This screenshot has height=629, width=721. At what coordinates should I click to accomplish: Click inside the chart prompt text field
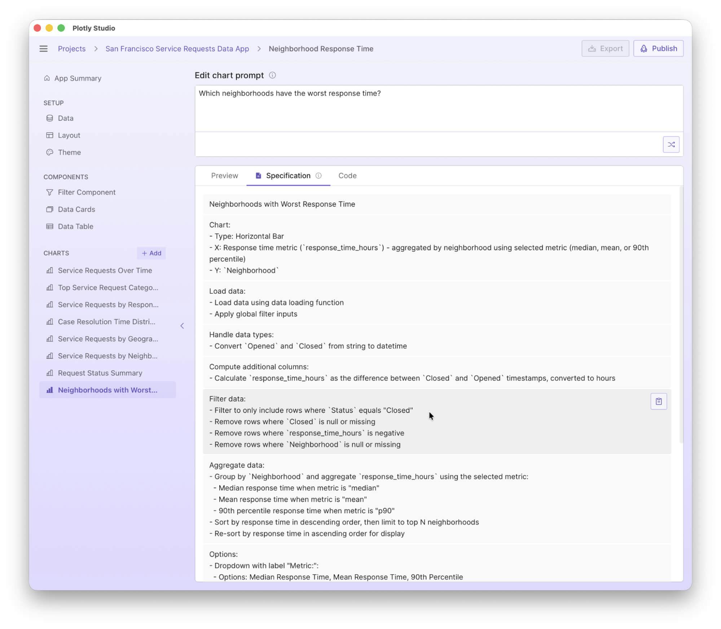pos(438,108)
